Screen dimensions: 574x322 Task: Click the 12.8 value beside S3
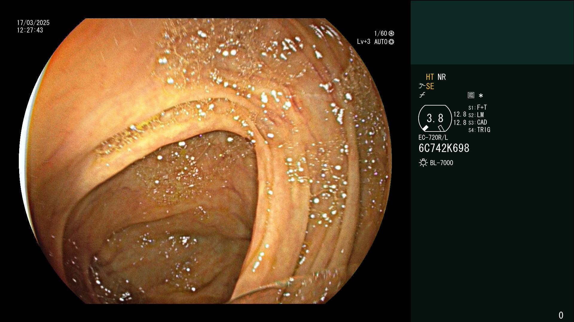[x=460, y=123]
